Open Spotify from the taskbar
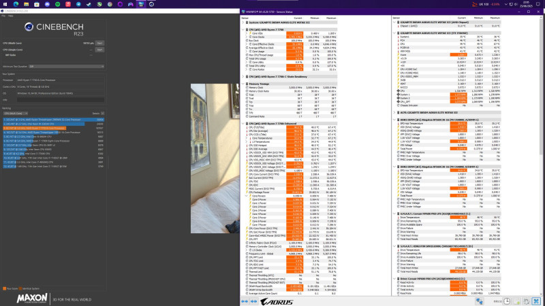 57,4
